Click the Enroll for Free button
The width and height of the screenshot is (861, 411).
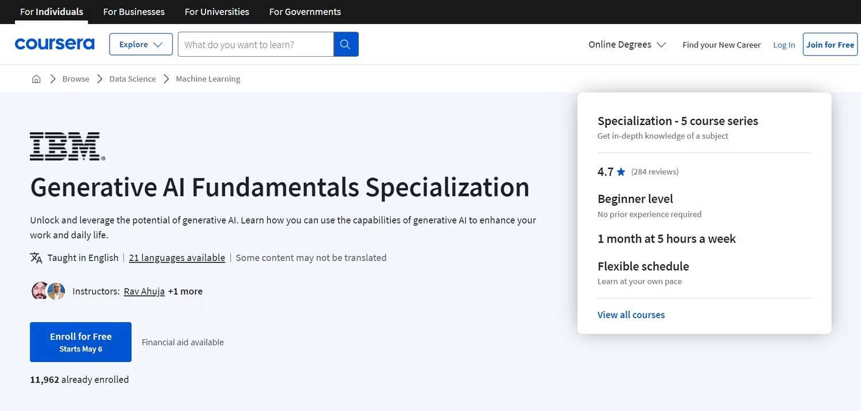coord(81,342)
